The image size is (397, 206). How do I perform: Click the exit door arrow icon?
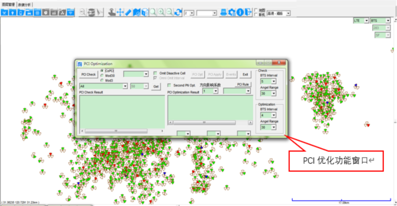point(248,12)
